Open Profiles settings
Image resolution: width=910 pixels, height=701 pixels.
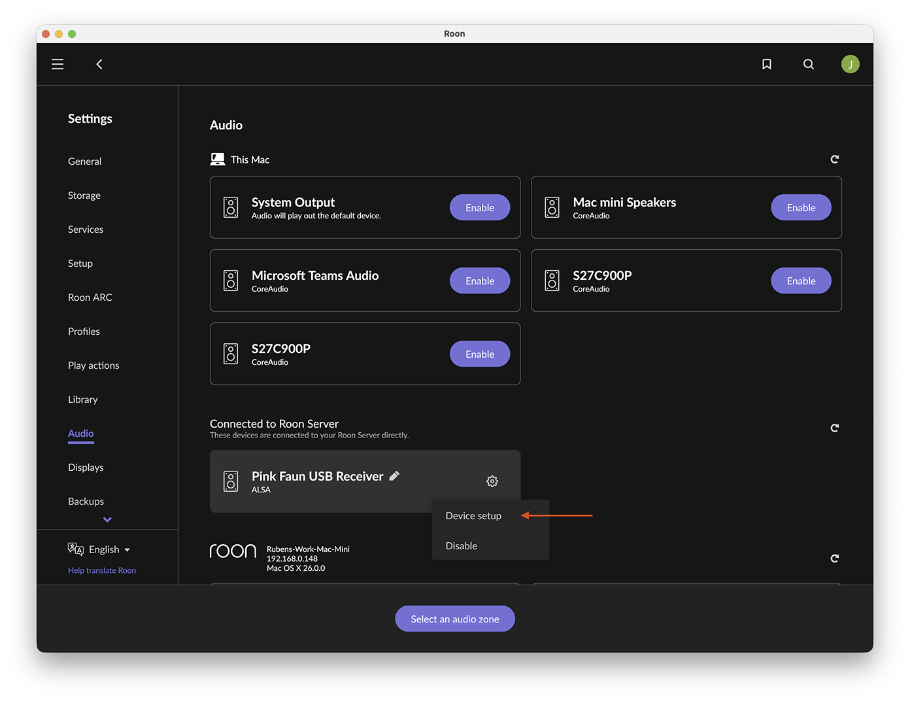coord(84,332)
